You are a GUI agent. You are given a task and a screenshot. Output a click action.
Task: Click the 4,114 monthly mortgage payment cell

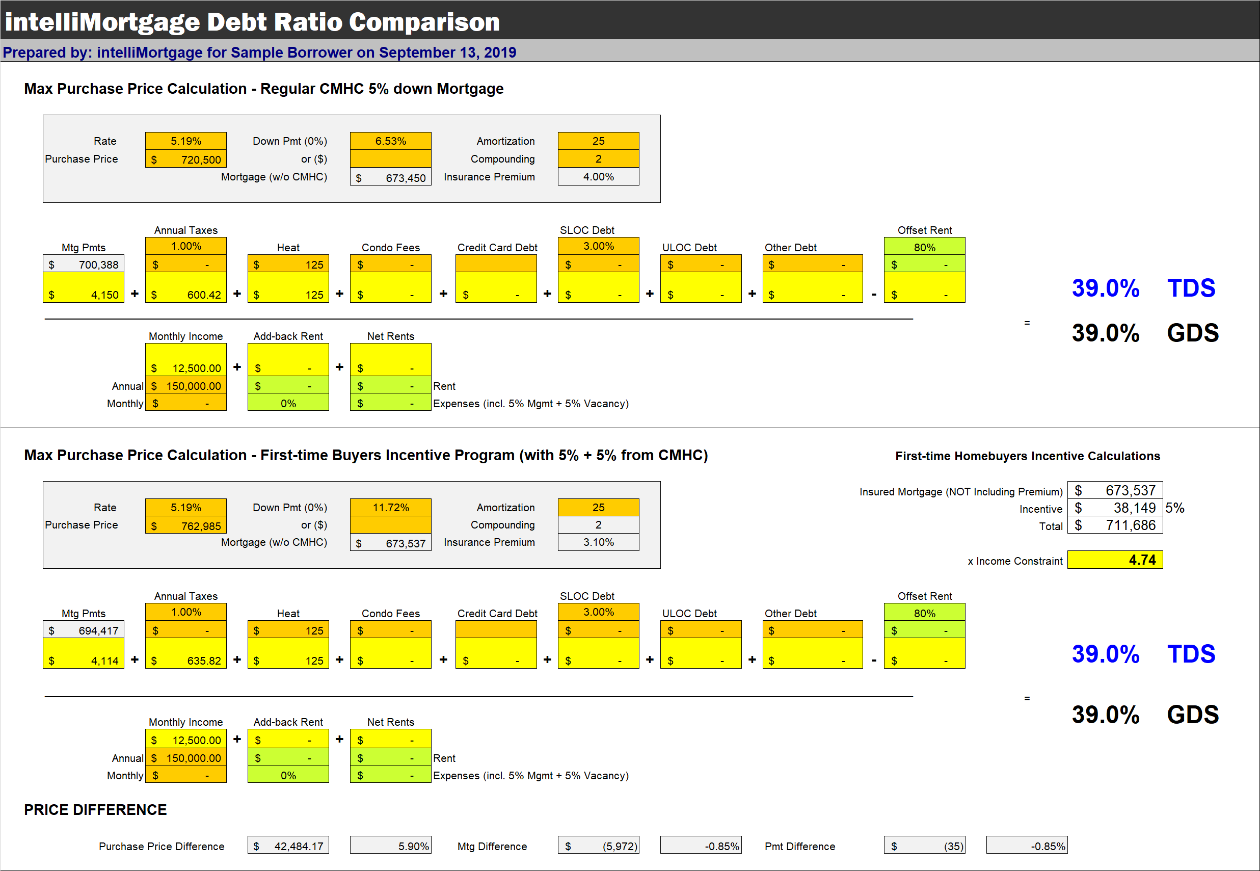point(84,653)
